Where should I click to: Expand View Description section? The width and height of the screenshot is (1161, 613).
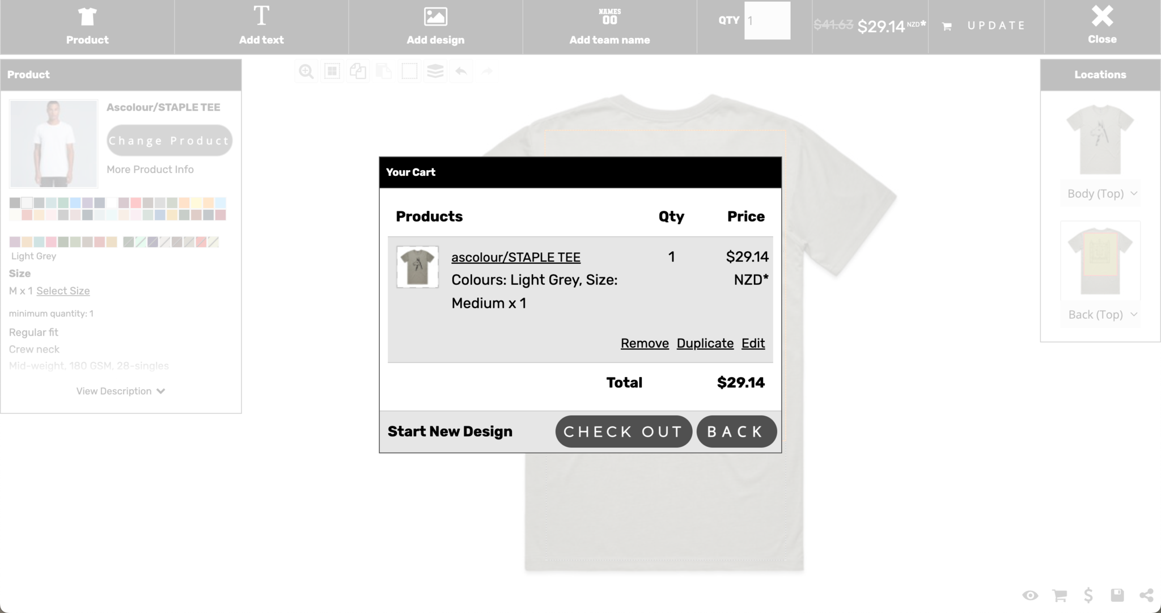click(x=121, y=391)
